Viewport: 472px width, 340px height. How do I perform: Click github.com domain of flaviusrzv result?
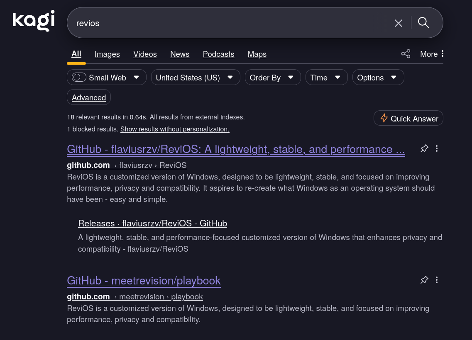pyautogui.click(x=88, y=165)
